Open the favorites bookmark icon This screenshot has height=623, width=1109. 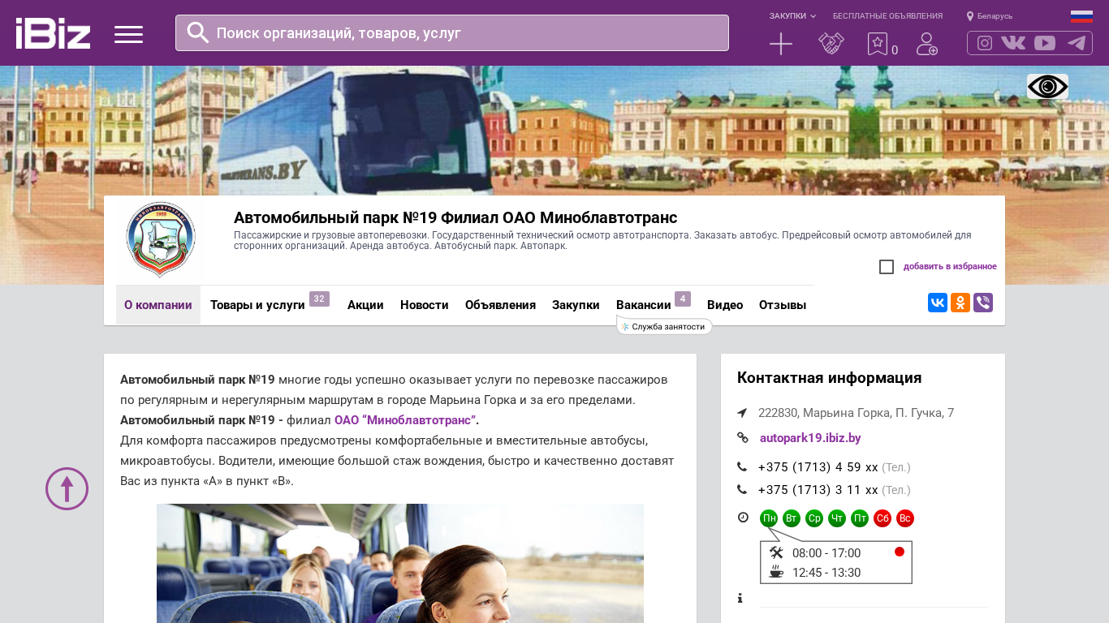point(878,44)
